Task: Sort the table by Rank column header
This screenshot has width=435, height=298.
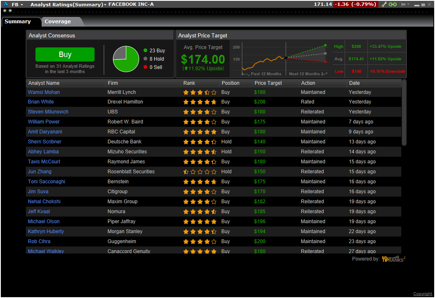Action: pos(189,83)
